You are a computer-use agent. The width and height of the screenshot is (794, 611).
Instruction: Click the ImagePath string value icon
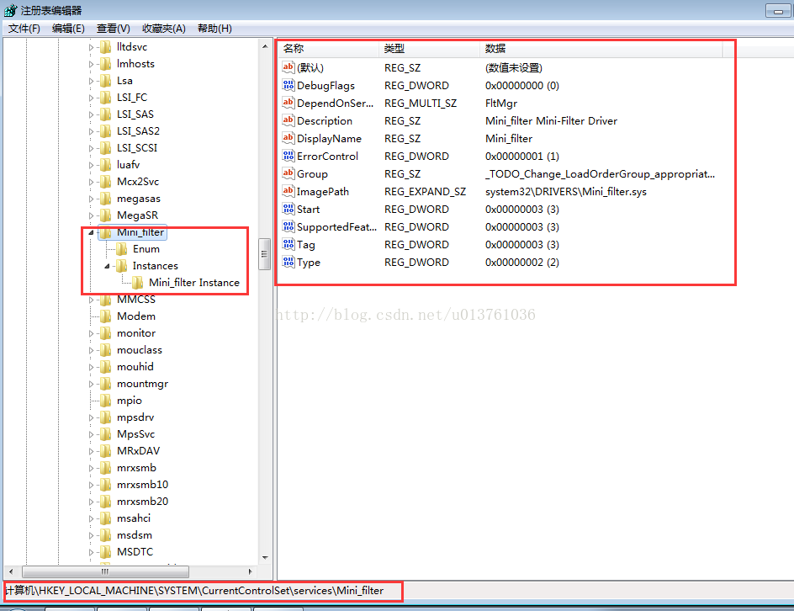[288, 192]
